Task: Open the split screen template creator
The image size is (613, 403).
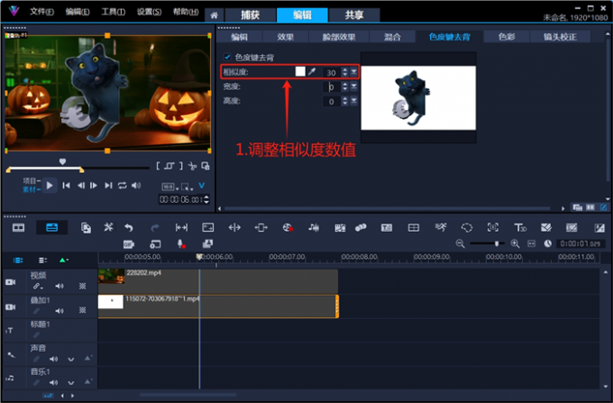Action: [414, 227]
